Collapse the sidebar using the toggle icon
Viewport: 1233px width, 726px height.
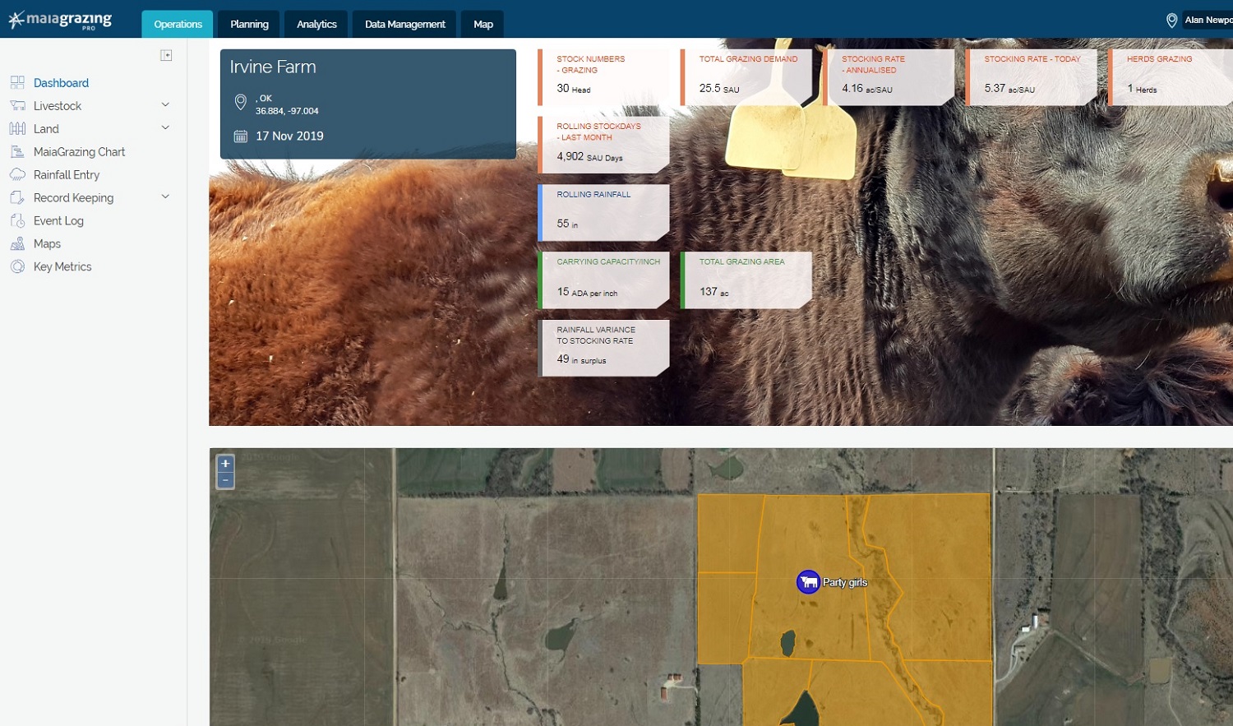[x=166, y=55]
